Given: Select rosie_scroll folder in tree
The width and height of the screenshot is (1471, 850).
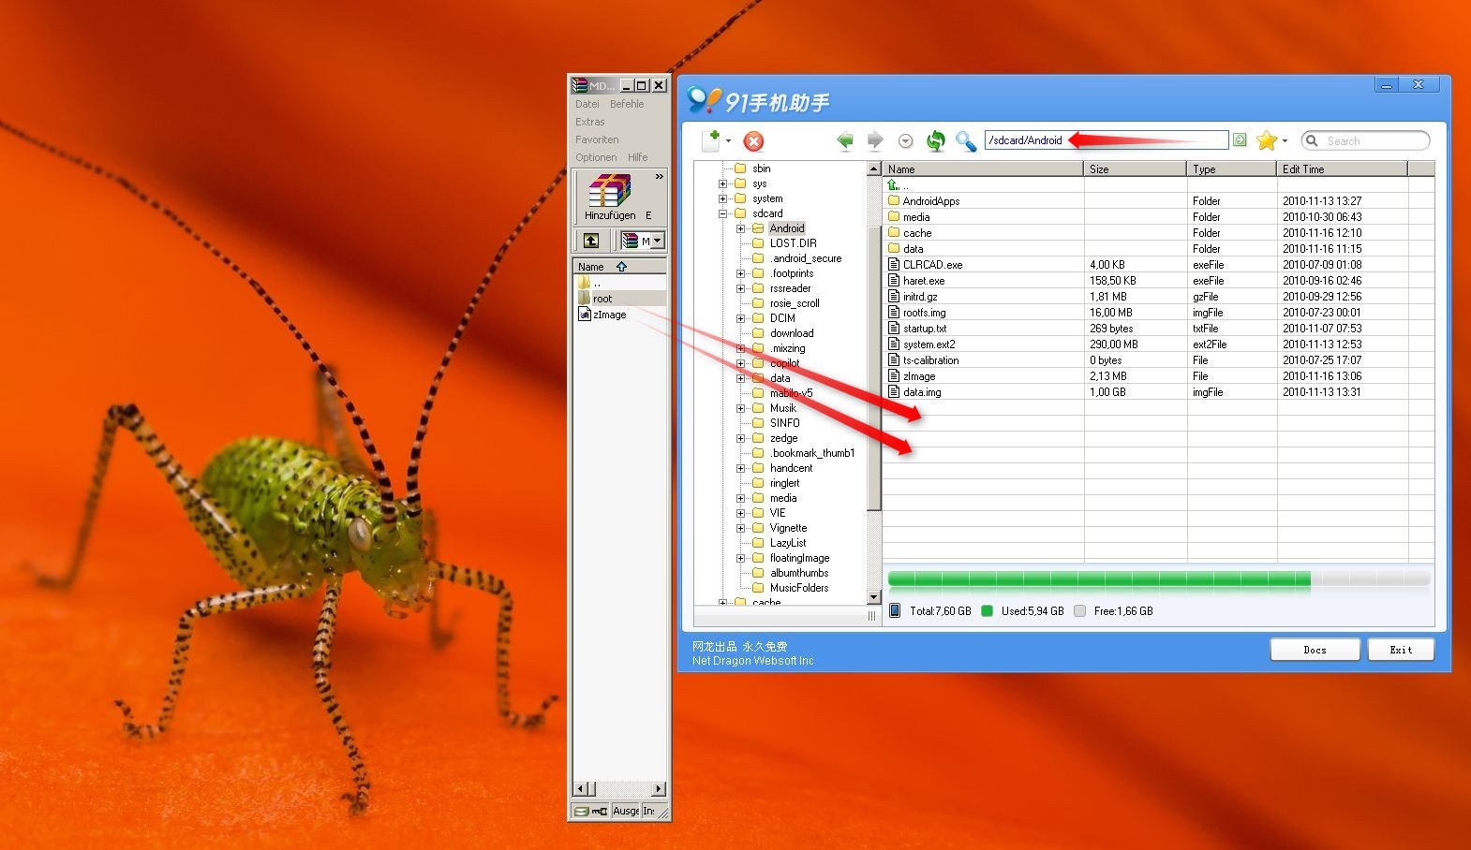Looking at the screenshot, I should (795, 303).
